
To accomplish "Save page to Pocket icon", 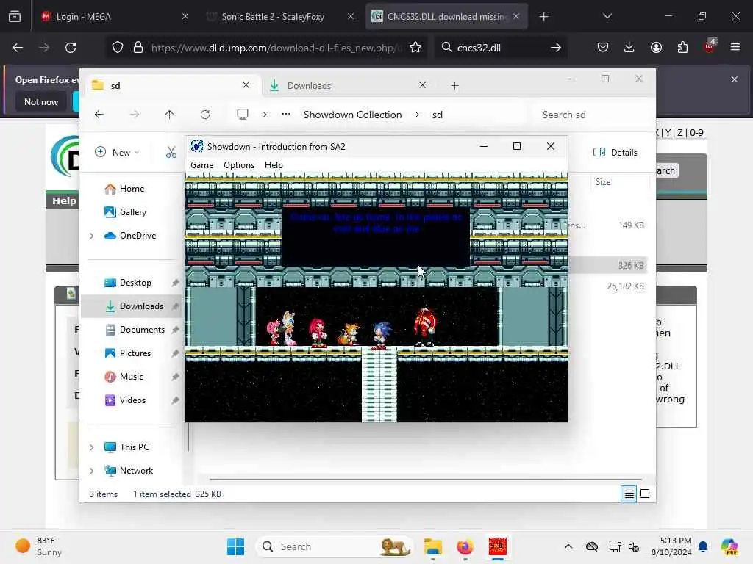I will pyautogui.click(x=603, y=48).
